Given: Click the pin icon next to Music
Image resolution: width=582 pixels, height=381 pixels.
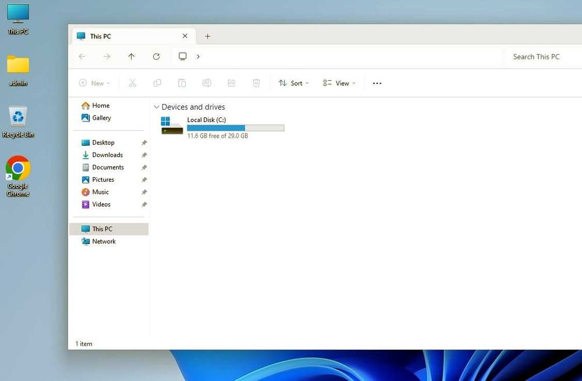Looking at the screenshot, I should 144,192.
